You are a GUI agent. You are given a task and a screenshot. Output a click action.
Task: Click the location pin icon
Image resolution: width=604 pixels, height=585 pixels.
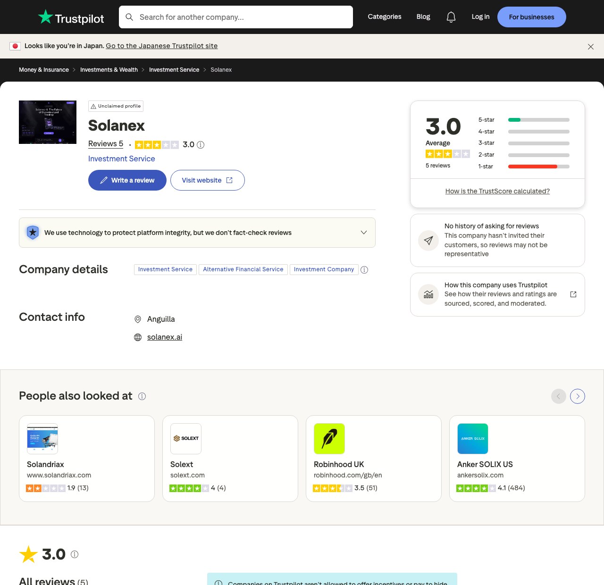coord(138,319)
